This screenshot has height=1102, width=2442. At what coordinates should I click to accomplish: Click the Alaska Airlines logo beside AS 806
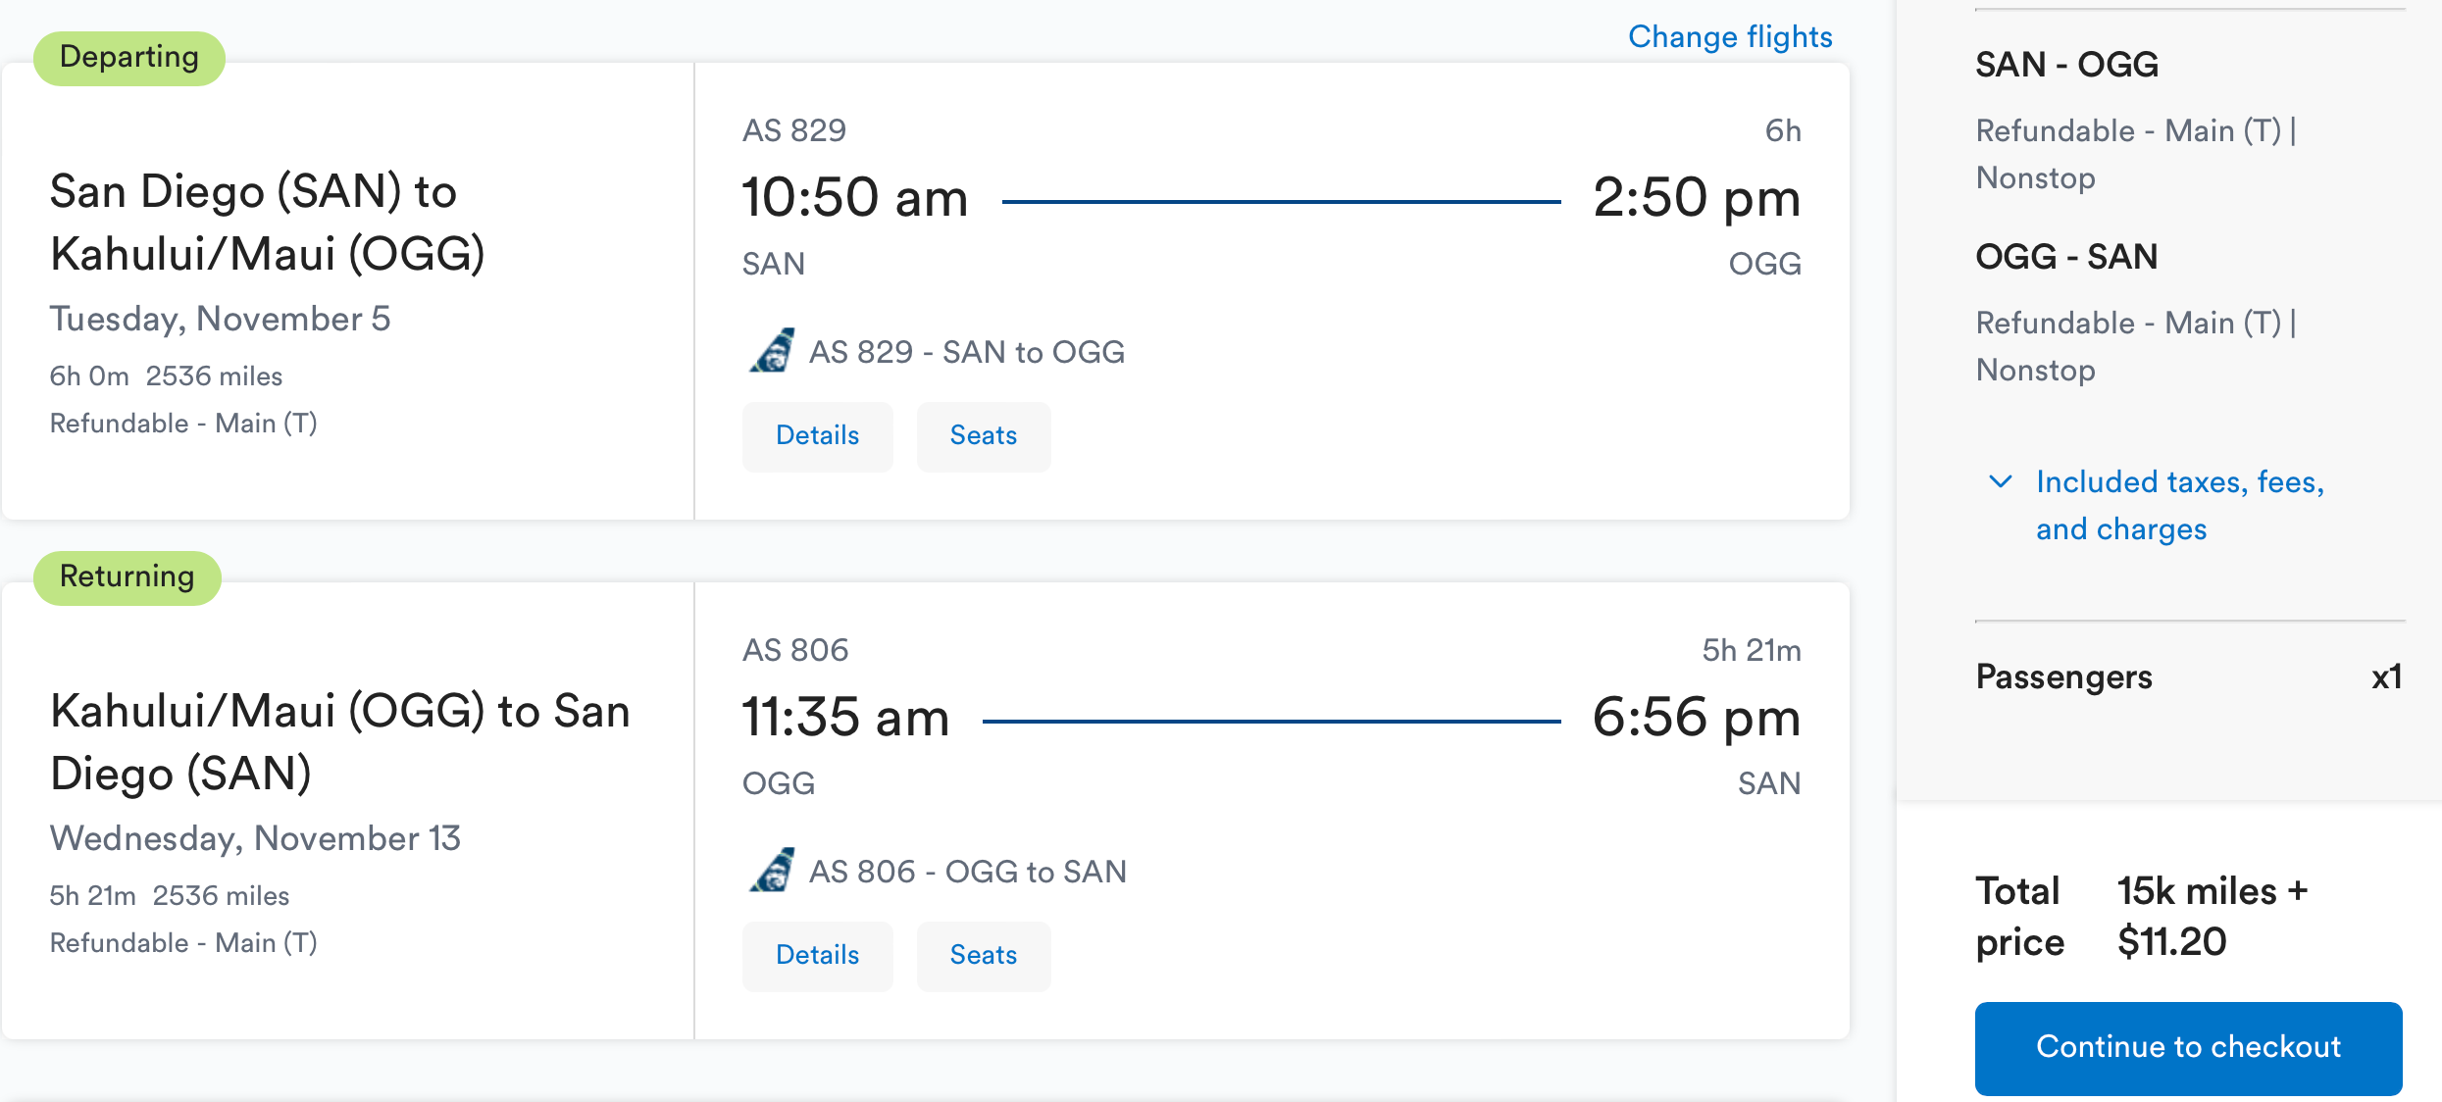[x=773, y=871]
